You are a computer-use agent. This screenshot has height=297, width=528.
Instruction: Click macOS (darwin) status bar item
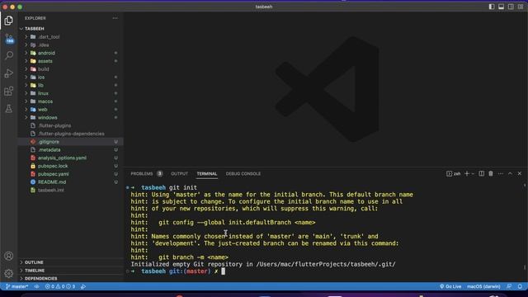483,286
